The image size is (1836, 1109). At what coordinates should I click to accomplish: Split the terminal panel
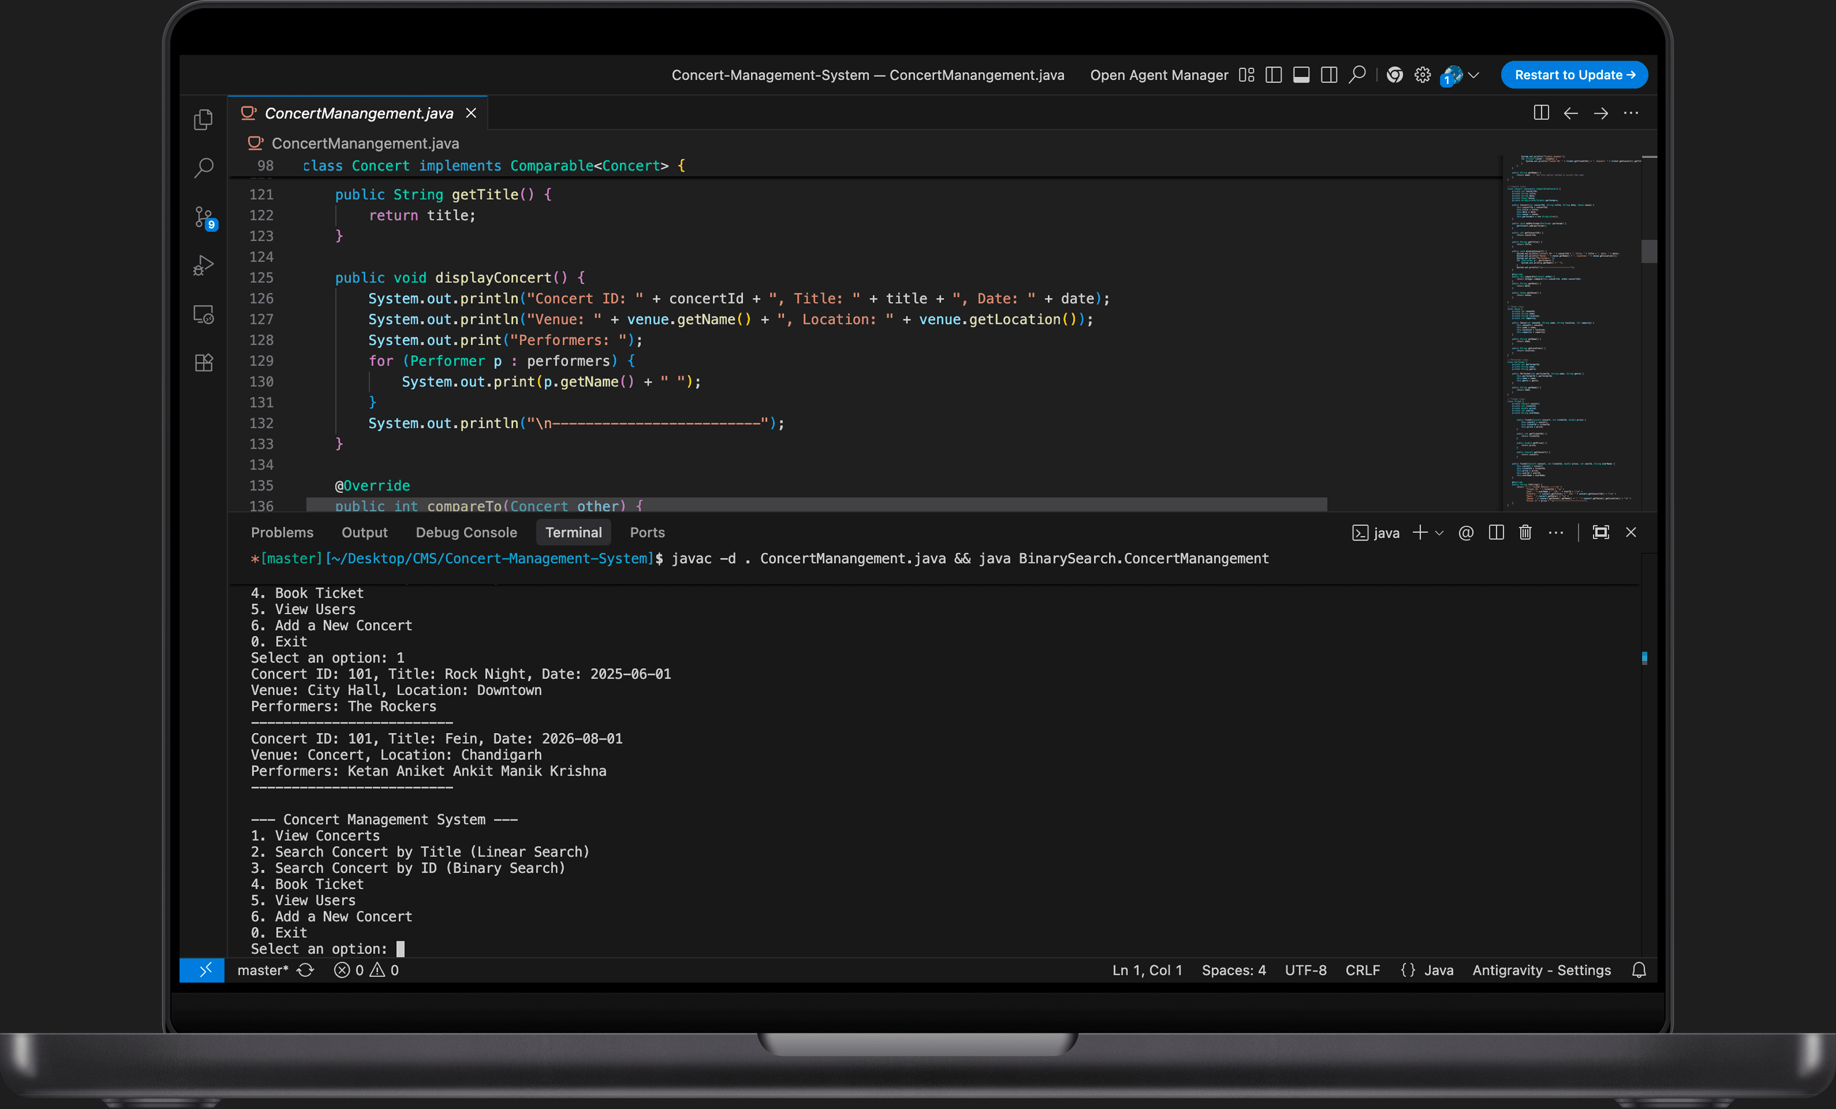click(1495, 532)
